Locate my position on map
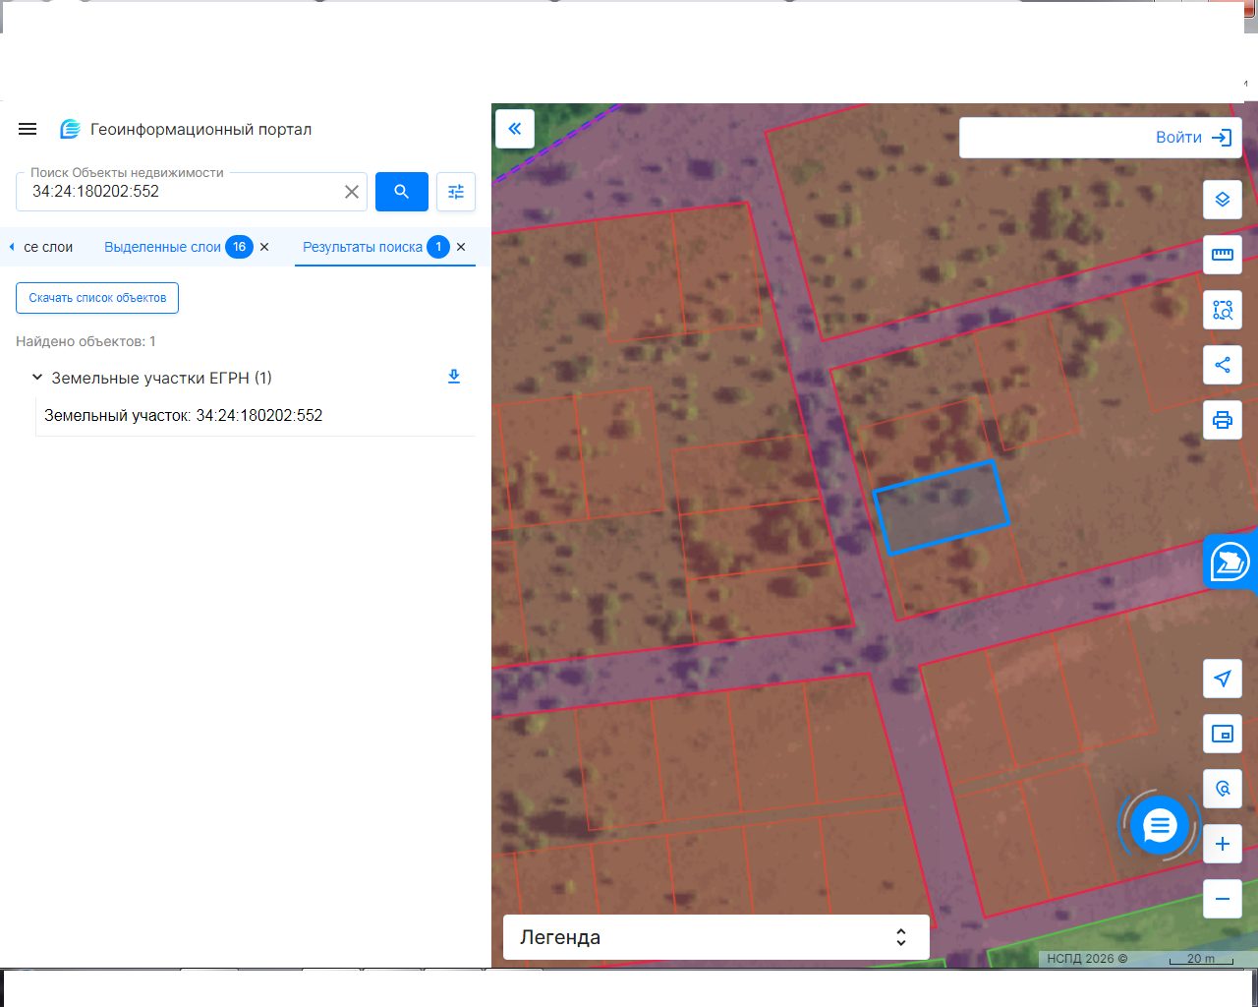The height and width of the screenshot is (1007, 1258). click(x=1223, y=679)
